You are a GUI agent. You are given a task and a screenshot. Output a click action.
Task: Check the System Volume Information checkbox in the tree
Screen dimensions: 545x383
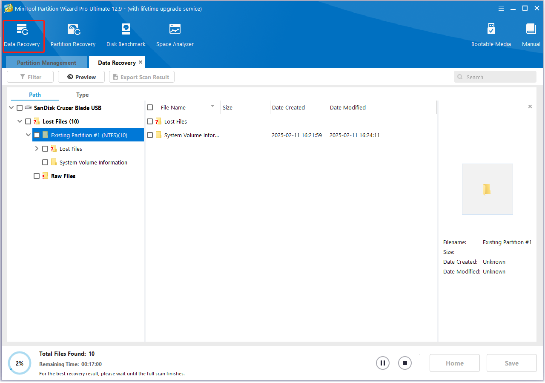point(45,162)
